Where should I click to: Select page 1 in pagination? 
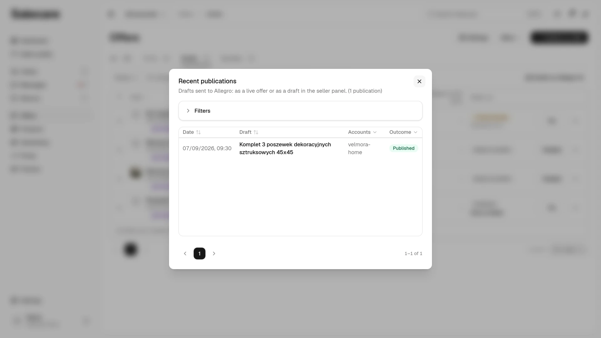pos(199,253)
